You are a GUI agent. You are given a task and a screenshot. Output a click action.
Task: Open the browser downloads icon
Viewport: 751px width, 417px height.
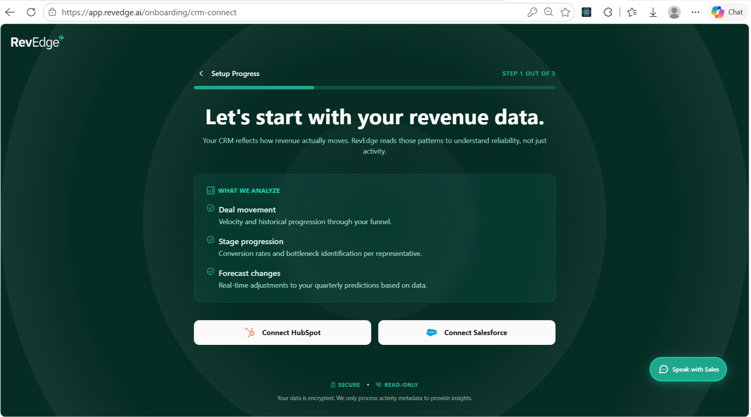click(x=653, y=12)
